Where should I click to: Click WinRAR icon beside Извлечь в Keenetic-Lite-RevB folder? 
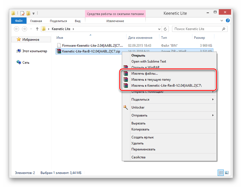point(126,86)
